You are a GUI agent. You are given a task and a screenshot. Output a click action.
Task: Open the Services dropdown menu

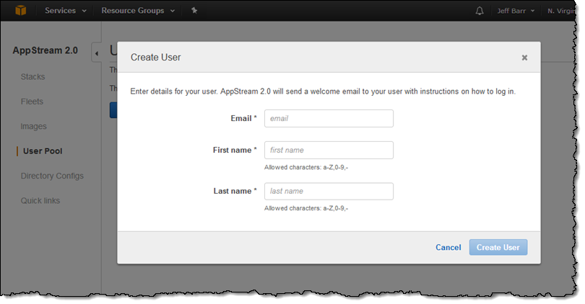pos(66,12)
